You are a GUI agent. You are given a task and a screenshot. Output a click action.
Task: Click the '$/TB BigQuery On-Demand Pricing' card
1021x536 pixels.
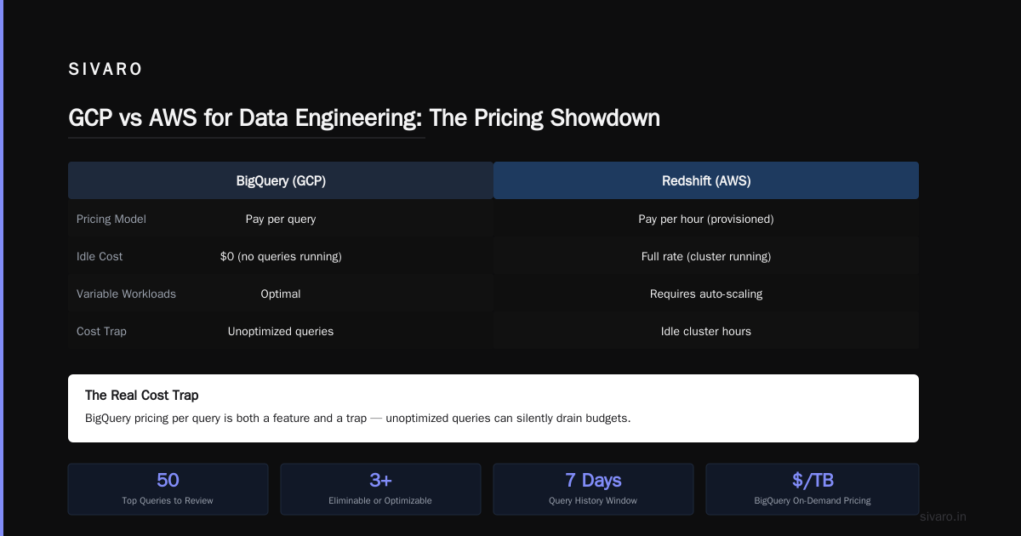(x=813, y=489)
